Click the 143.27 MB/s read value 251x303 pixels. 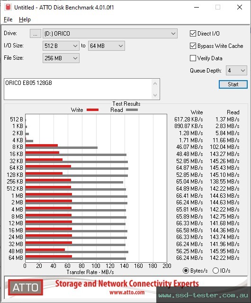(224, 154)
